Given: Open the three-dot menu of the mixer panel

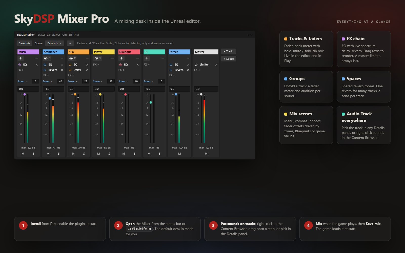Looking at the screenshot, I should click(x=250, y=35).
